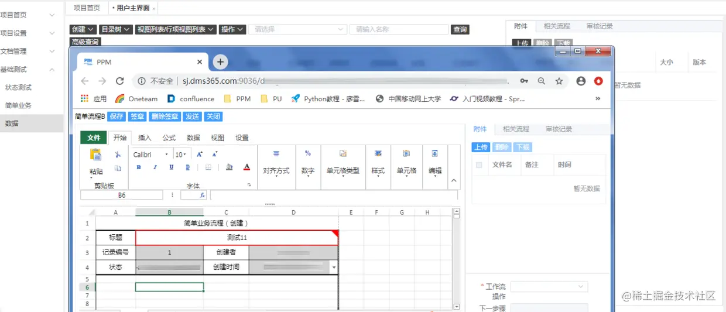
Task: Click the 签章 (Sign) button
Action: tap(137, 116)
